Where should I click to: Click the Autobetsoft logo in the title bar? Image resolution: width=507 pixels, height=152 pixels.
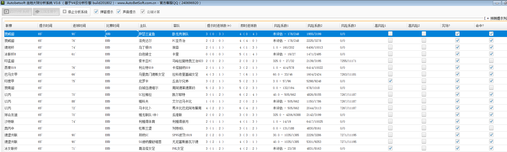pyautogui.click(x=3, y=3)
